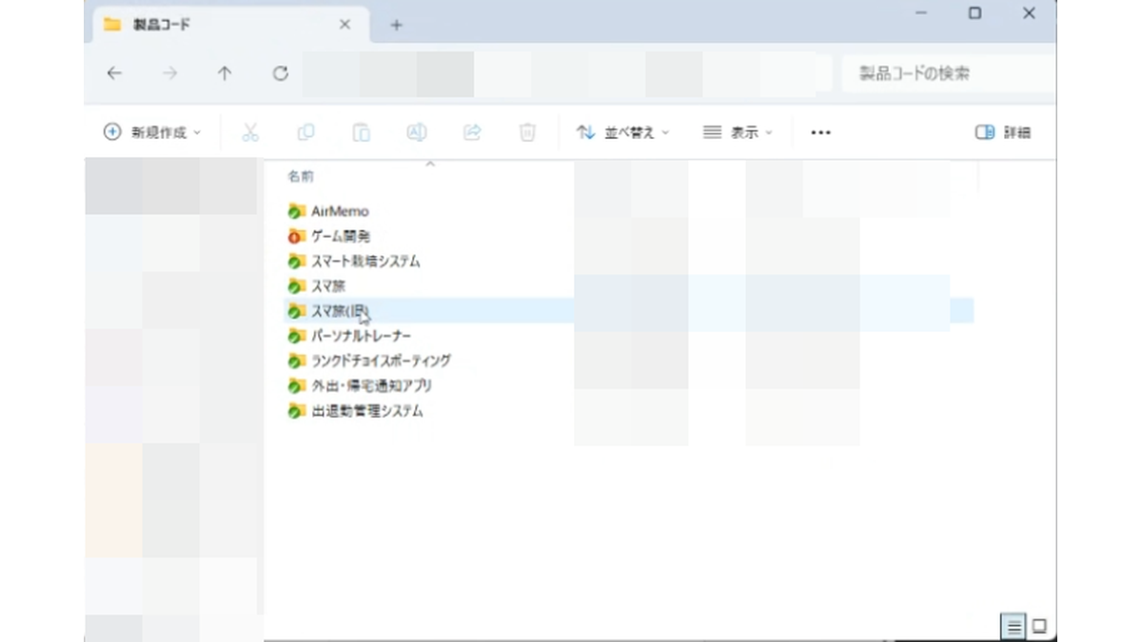Image resolution: width=1142 pixels, height=642 pixels.
Task: Click the Copy icon in the toolbar
Action: click(x=305, y=133)
